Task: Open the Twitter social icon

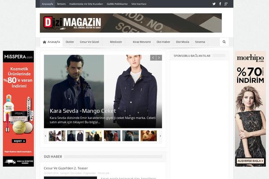Action: pyautogui.click(x=214, y=4)
